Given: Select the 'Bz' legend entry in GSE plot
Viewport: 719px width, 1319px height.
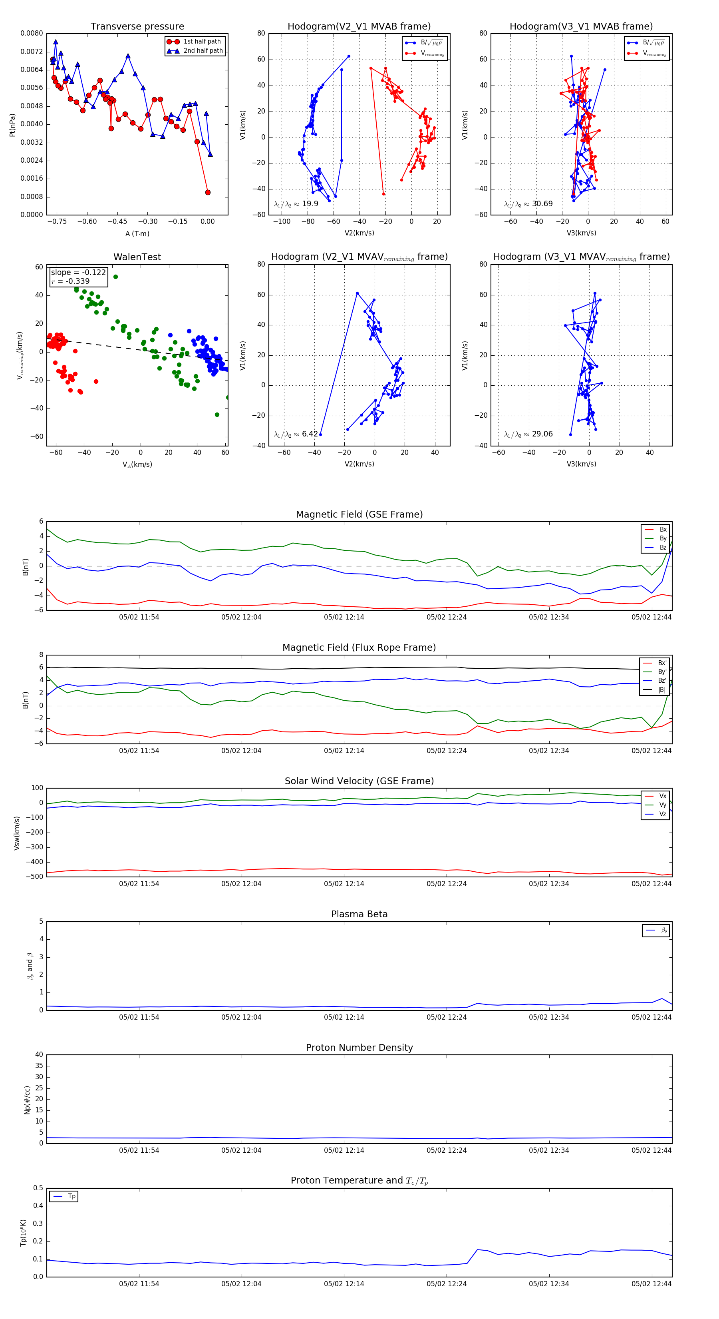Looking at the screenshot, I should pyautogui.click(x=655, y=548).
